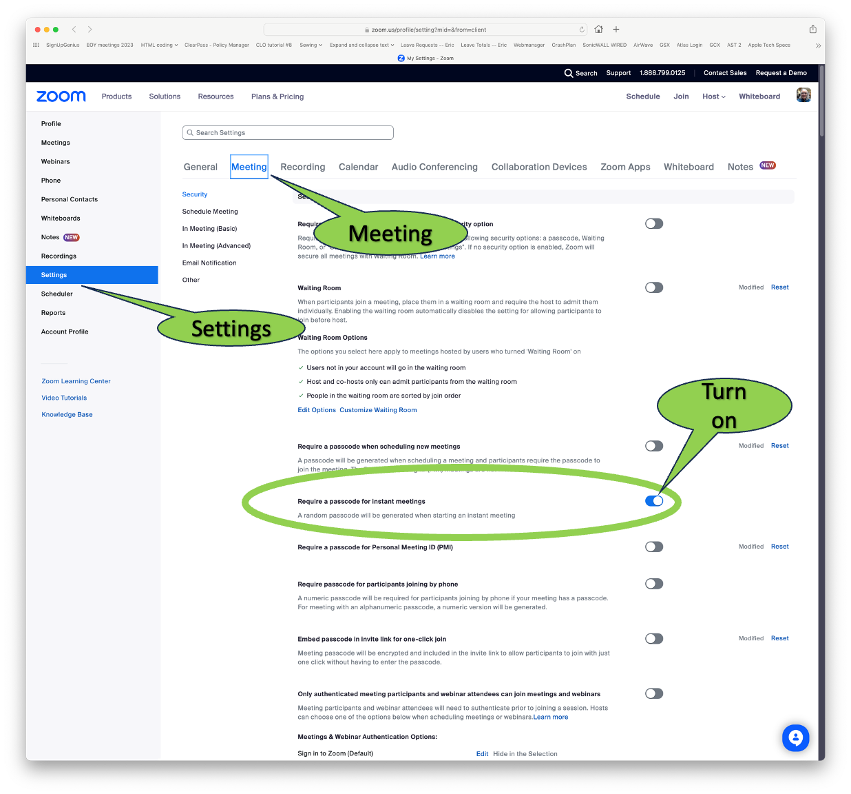Open the Support link
Image resolution: width=851 pixels, height=794 pixels.
click(618, 73)
